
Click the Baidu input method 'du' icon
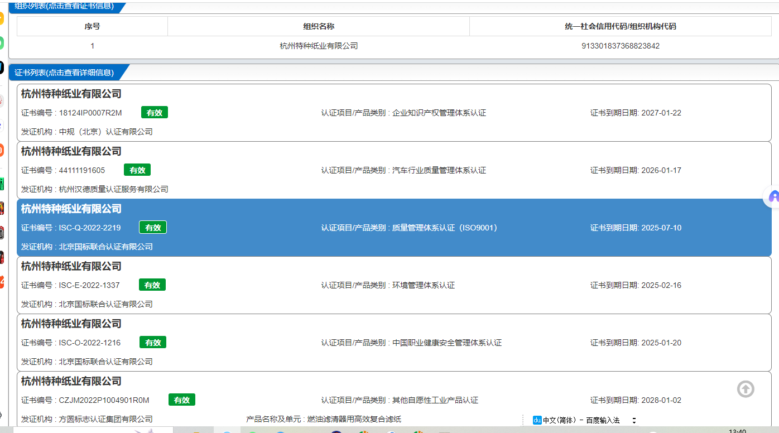tap(537, 420)
